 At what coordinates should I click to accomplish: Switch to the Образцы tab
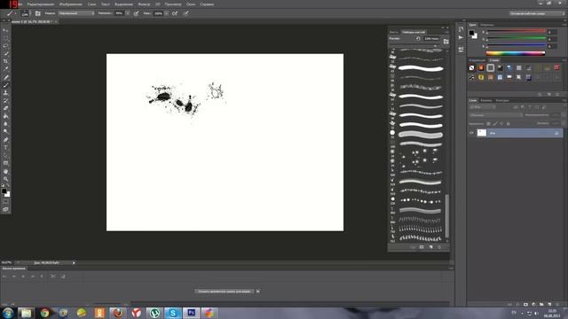pyautogui.click(x=487, y=25)
